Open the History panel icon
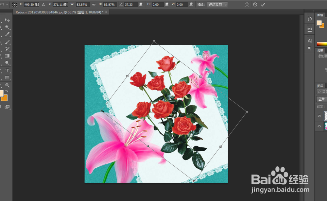 click(x=309, y=19)
